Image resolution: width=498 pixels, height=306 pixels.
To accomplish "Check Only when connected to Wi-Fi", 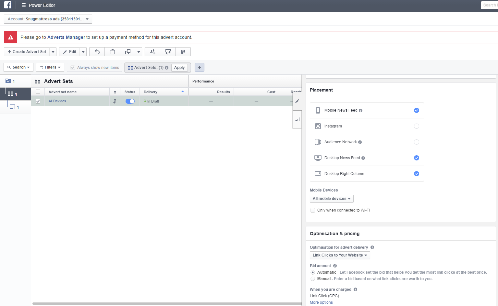I will point(313,210).
